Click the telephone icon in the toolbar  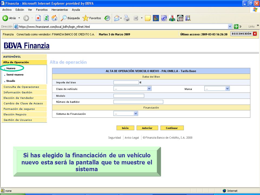coord(180,18)
